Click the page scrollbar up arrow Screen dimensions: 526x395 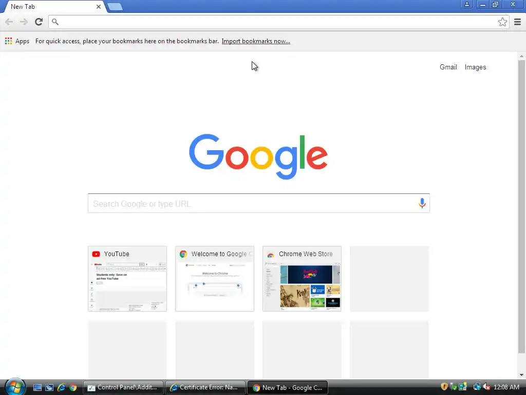coord(521,56)
